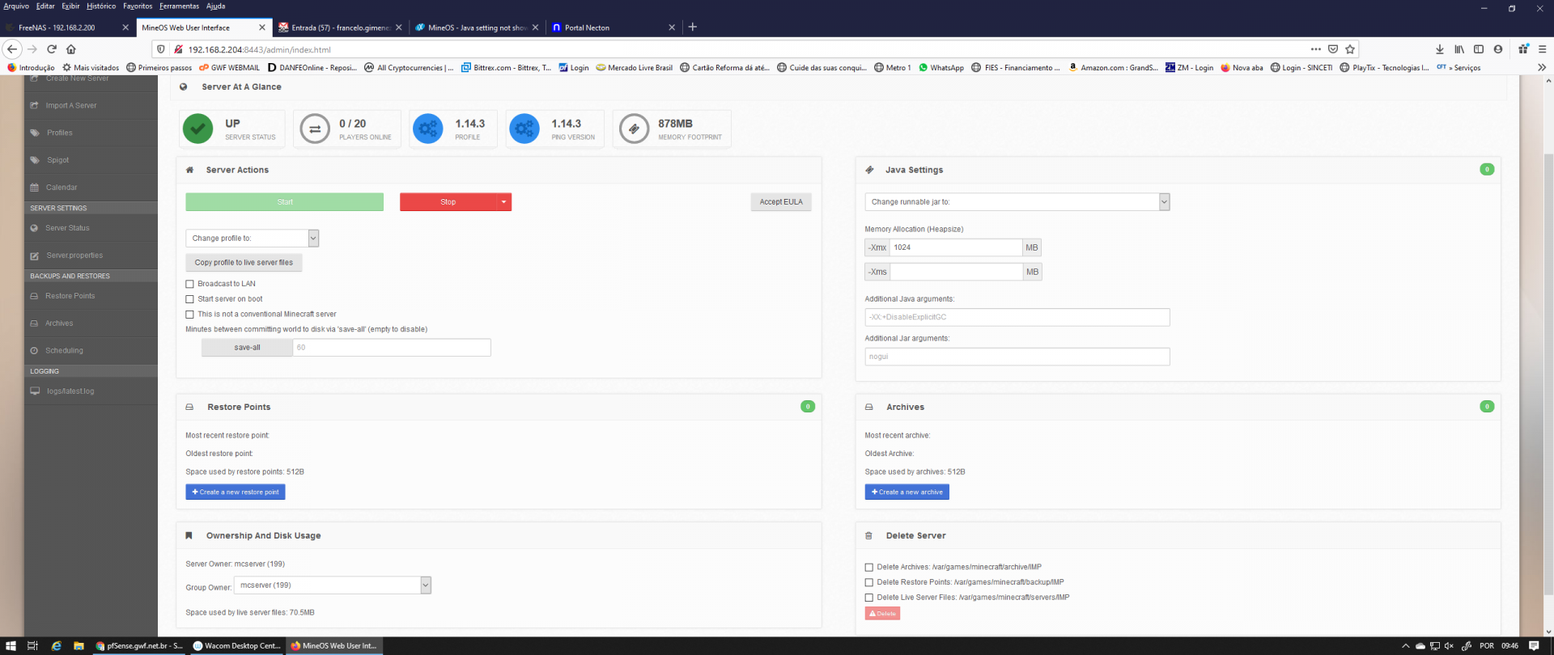This screenshot has height=655, width=1554.
Task: Open Windows Start menu
Action: coord(11,646)
